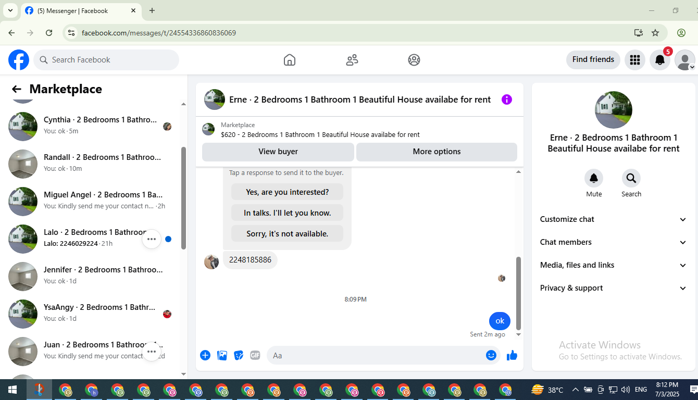This screenshot has width=698, height=400.
Task: Click the blue 'ok' sent message bubble
Action: click(500, 321)
